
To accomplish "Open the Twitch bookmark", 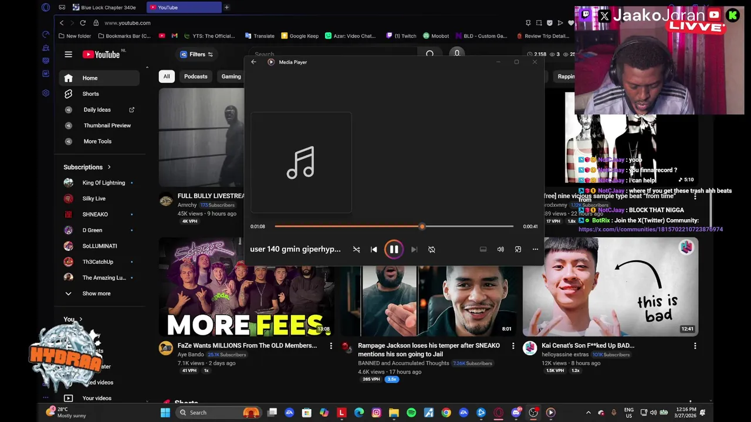I will (x=401, y=36).
